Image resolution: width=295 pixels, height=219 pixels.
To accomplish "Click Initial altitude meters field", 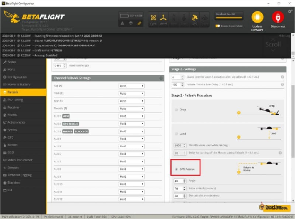I will tap(180, 188).
